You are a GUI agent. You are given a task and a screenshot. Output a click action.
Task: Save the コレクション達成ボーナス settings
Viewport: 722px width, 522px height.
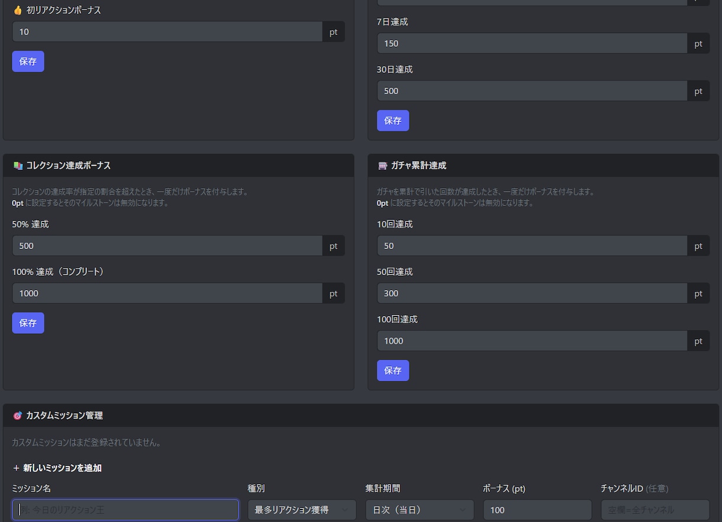[x=28, y=323]
